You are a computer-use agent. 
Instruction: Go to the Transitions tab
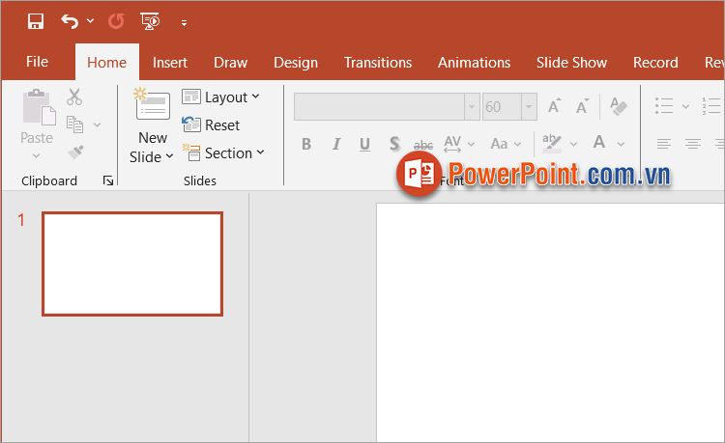click(378, 63)
